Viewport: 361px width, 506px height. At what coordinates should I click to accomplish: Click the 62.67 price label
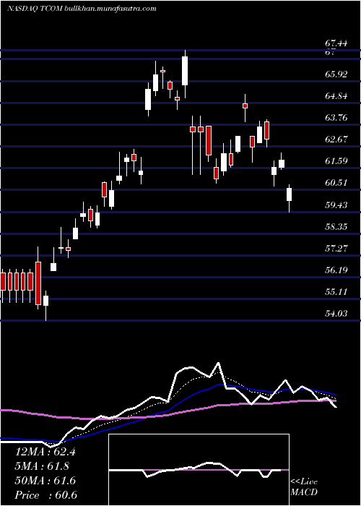tap(336, 140)
